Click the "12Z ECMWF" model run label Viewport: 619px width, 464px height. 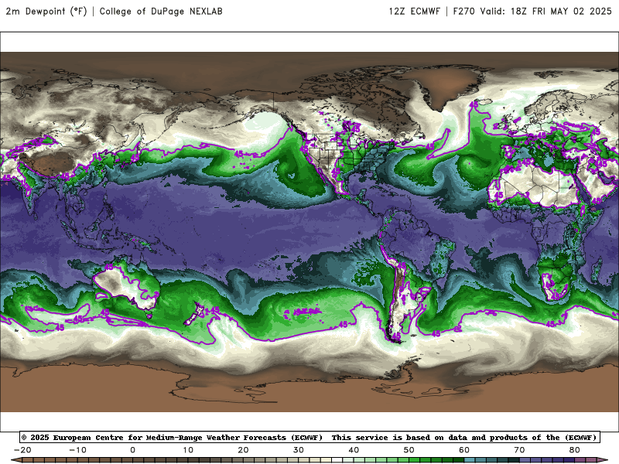tap(414, 12)
